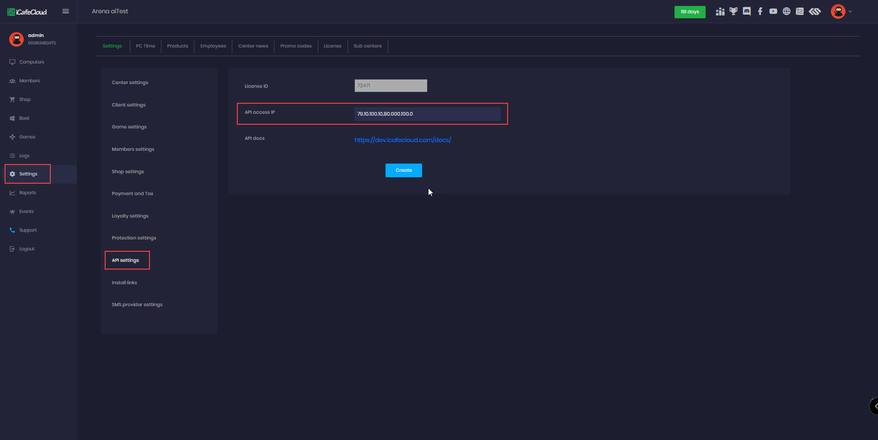Expand the side panel chevron
This screenshot has width=878, height=440.
click(x=875, y=406)
